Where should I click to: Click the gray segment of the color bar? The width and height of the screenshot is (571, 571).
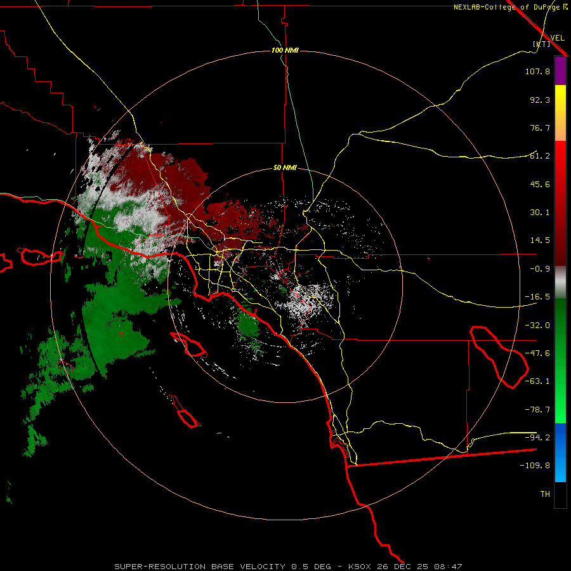pos(560,282)
